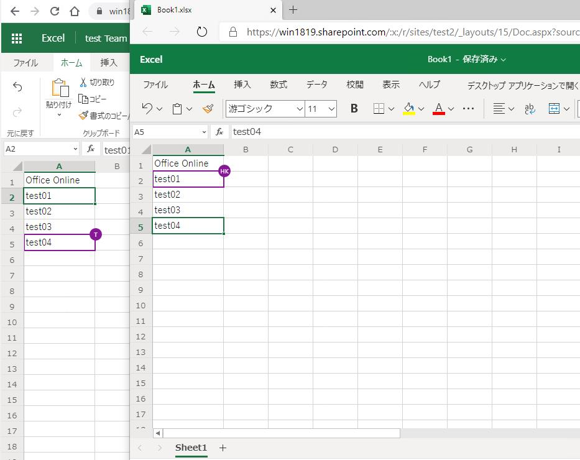Toggle bold formatting in front Excel window
Viewport: 580px width, 460px height.
tap(354, 108)
